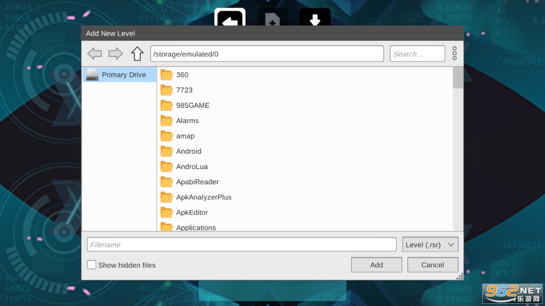Click the resize grip at the dialog corner

pos(460,276)
